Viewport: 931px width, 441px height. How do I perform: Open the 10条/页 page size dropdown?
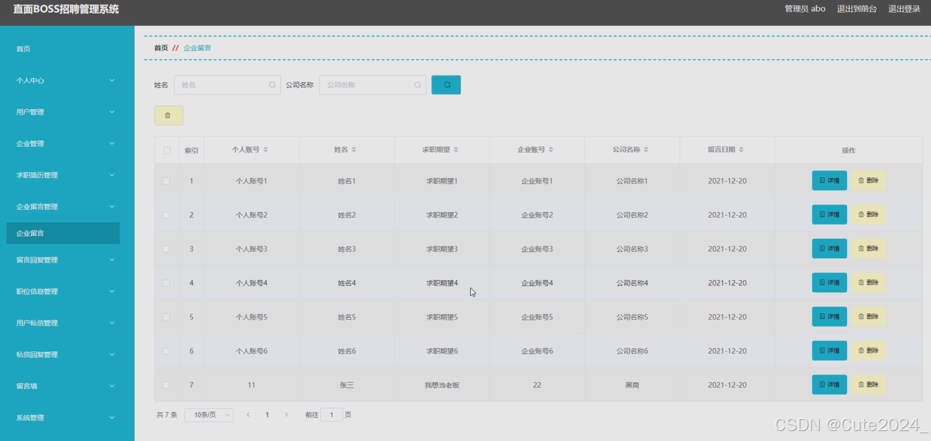[x=209, y=414]
